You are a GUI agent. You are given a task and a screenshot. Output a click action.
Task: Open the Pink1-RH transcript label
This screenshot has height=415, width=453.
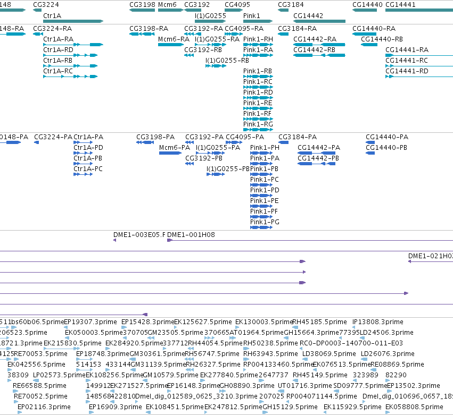point(258,39)
